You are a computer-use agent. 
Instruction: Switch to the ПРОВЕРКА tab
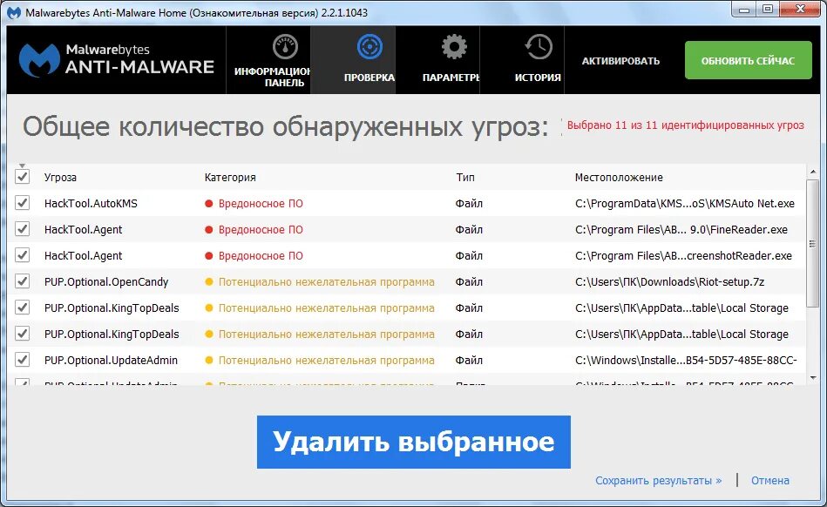353,60
